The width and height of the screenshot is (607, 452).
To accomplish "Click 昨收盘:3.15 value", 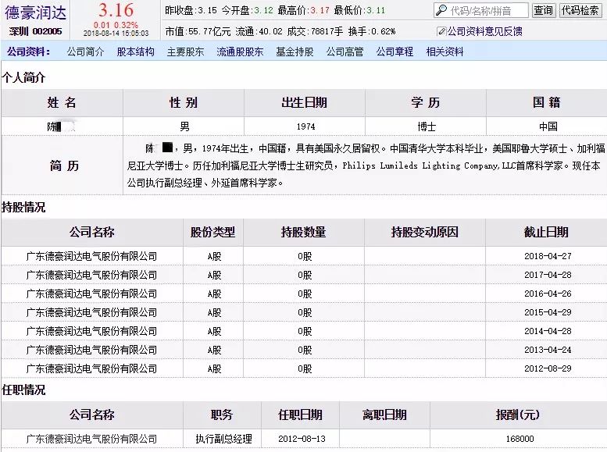I will pos(191,10).
